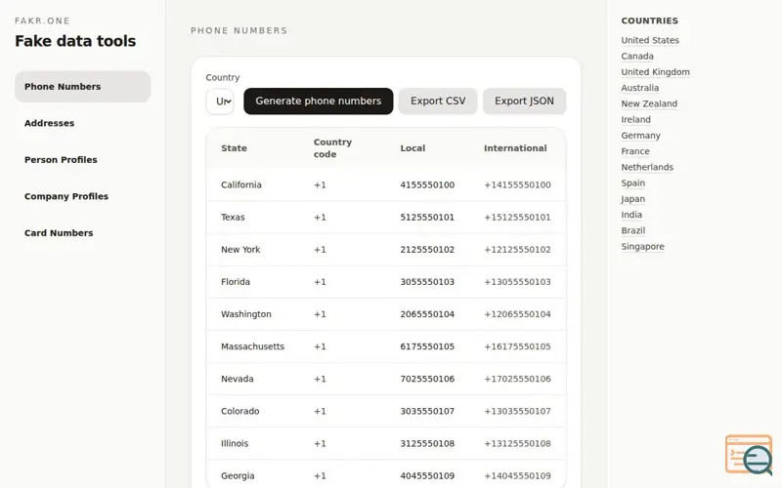Go to Person Profiles section
The width and height of the screenshot is (782, 488).
click(x=61, y=160)
